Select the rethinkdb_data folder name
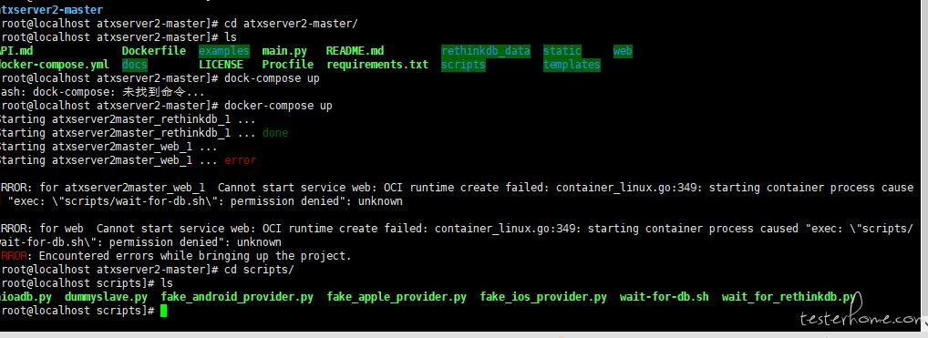928x338 pixels. coord(485,51)
